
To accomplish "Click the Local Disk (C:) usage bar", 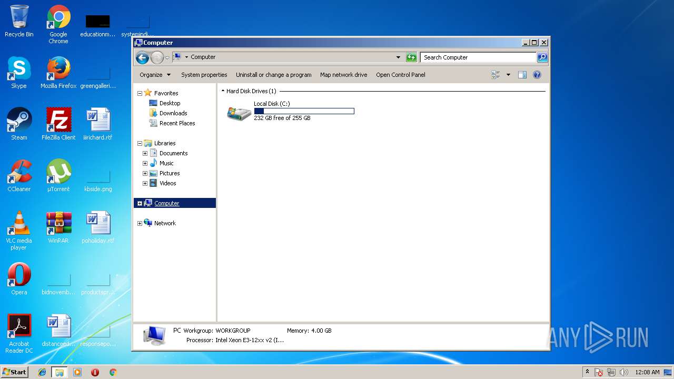I will pos(304,111).
